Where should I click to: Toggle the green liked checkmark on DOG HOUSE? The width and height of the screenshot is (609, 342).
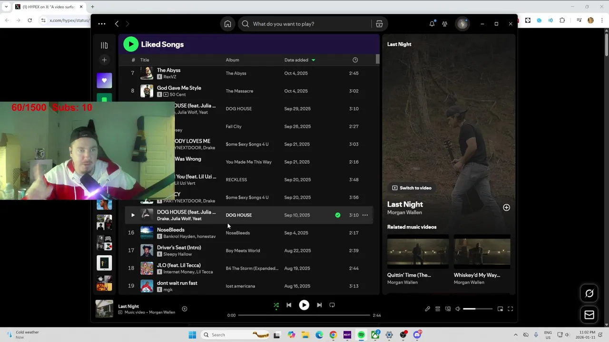tap(338, 215)
